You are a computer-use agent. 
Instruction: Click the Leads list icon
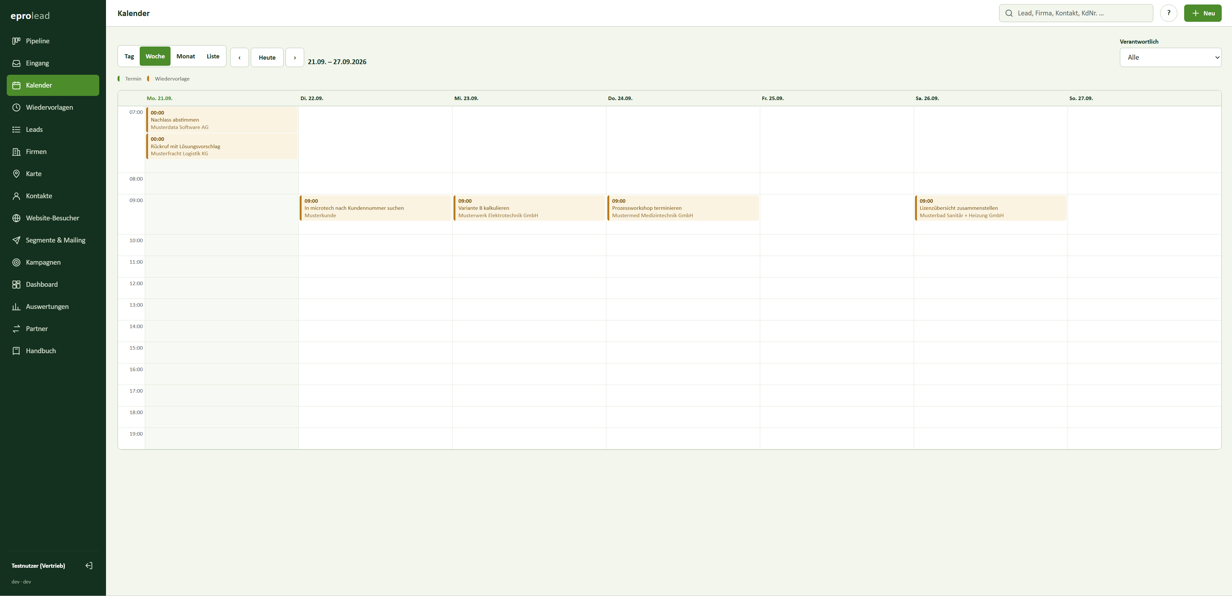pos(16,129)
